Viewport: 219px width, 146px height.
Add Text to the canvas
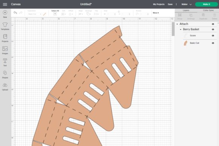coord(5,62)
